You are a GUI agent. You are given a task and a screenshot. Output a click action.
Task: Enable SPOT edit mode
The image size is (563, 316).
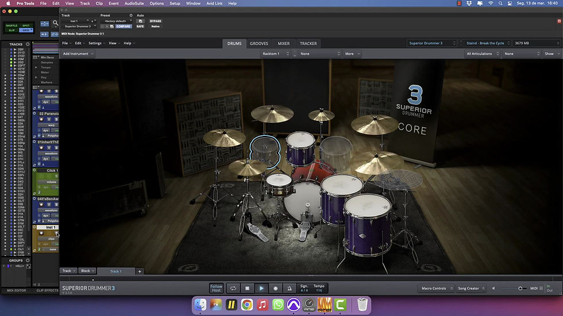[26, 26]
